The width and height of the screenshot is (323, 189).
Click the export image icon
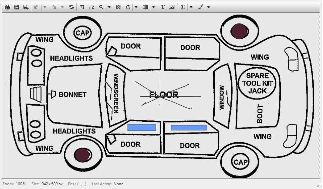[x=25, y=7]
